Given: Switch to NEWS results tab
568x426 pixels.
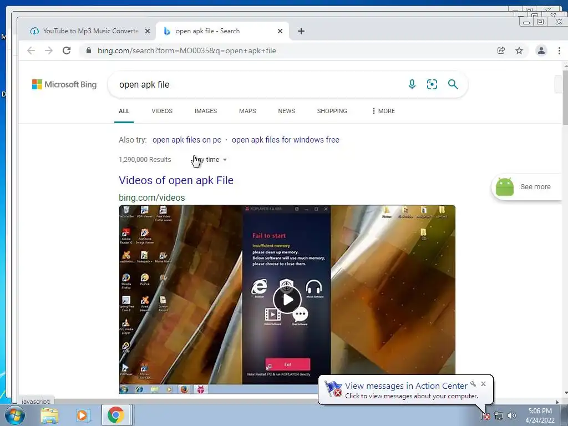Looking at the screenshot, I should [287, 111].
